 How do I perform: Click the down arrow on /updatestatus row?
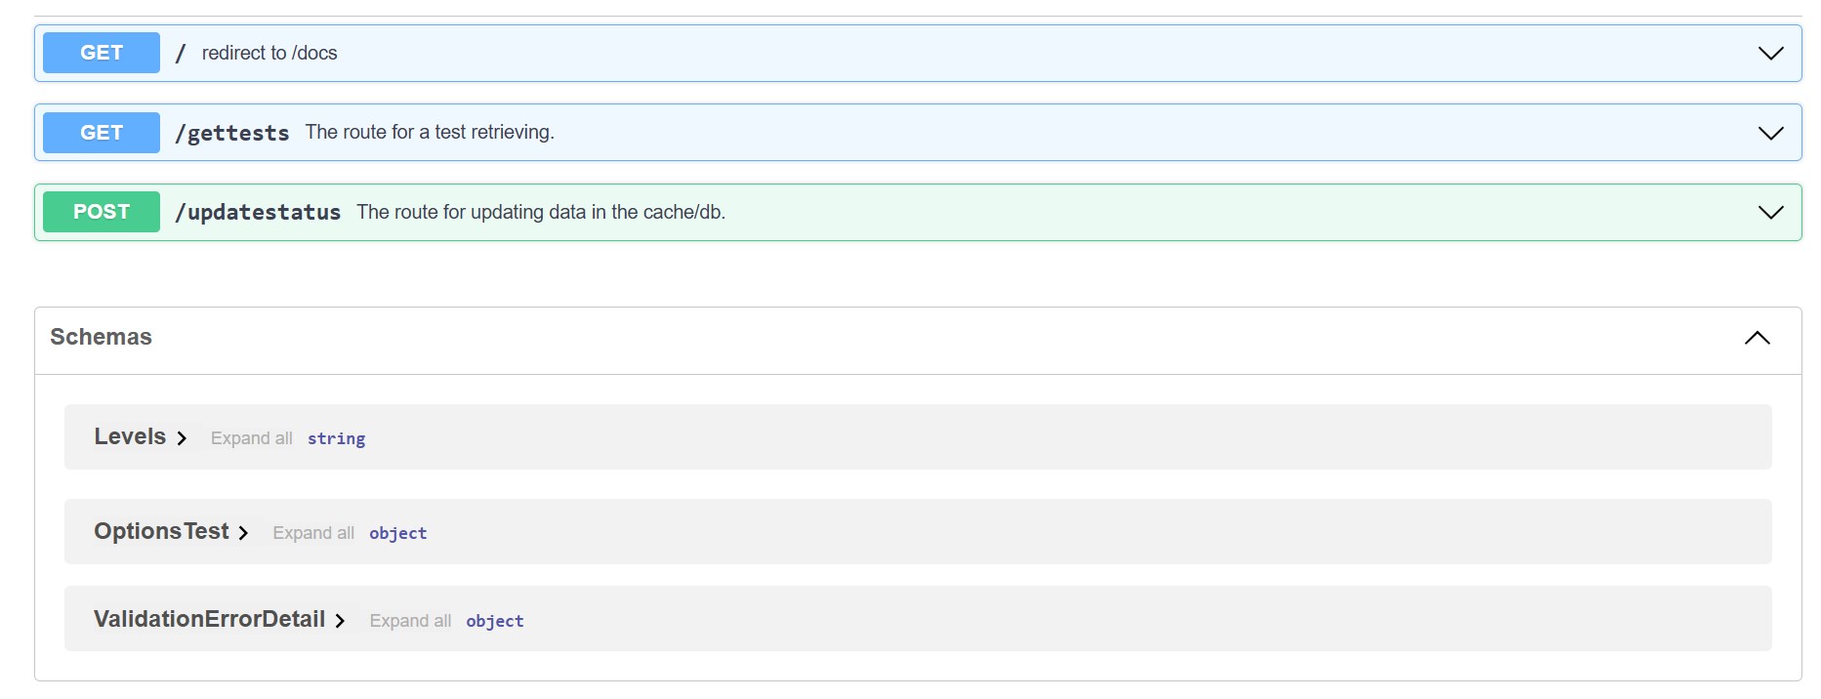(1770, 213)
